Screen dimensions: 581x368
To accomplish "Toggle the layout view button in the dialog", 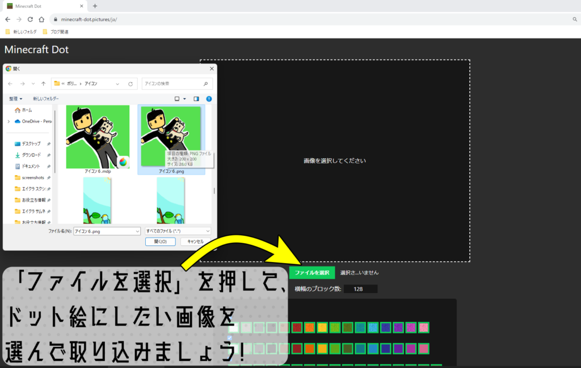I will tap(178, 98).
